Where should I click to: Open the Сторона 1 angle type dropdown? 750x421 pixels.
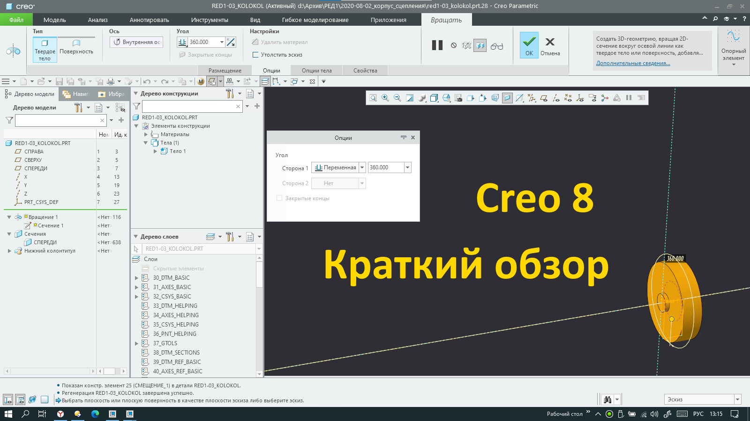pos(361,167)
